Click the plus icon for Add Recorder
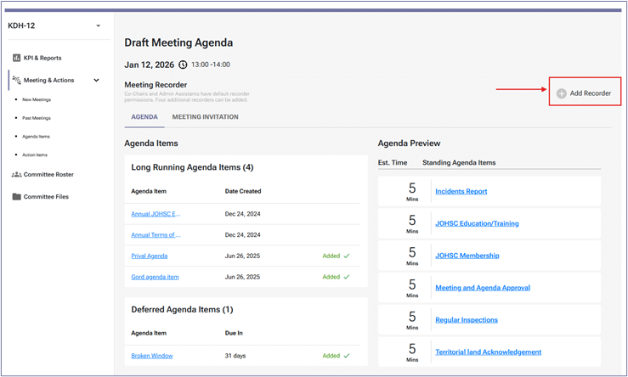Viewport: 628px width, 377px height. click(561, 93)
